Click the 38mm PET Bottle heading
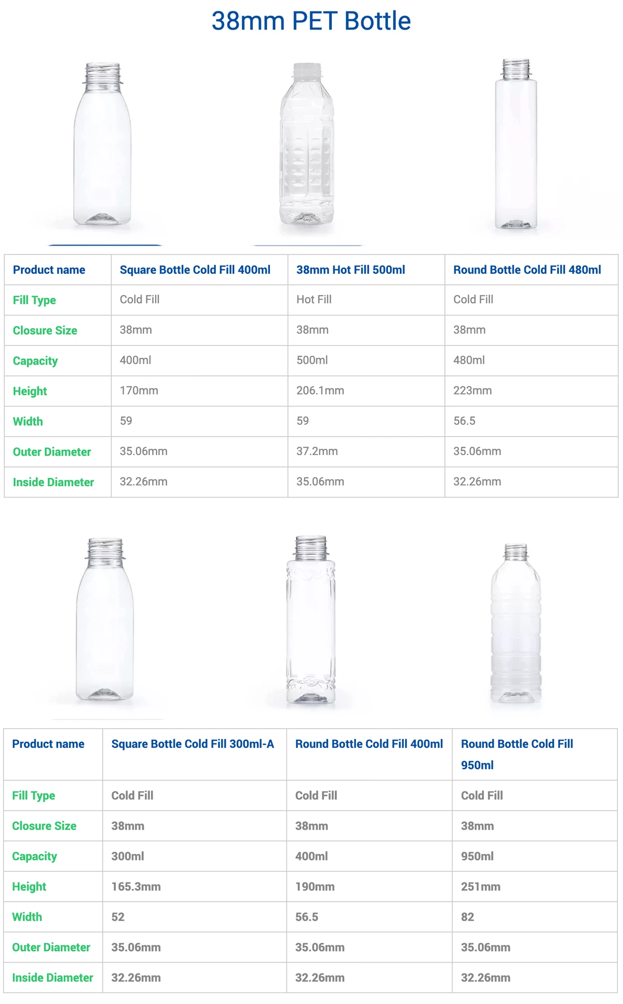This screenshot has width=623, height=1004. (x=311, y=21)
